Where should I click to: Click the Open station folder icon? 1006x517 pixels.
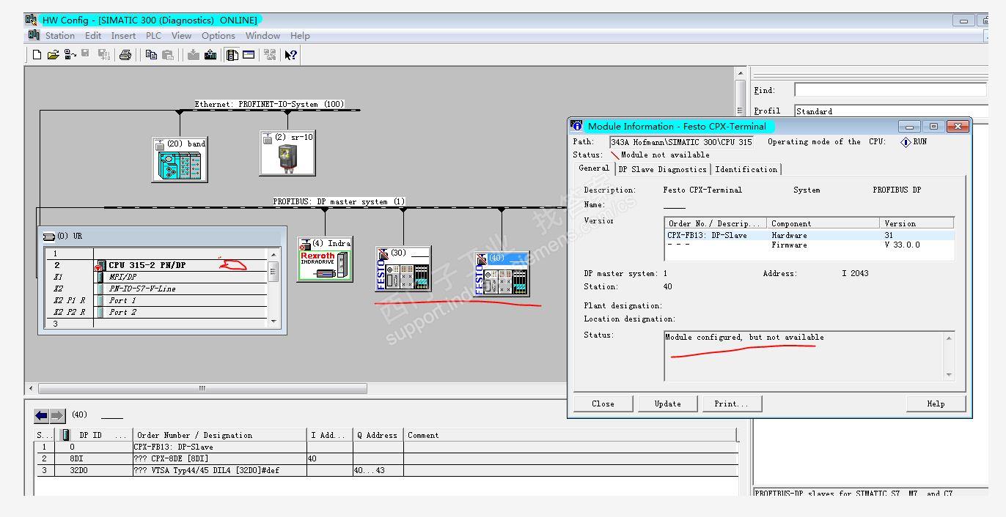pos(54,55)
